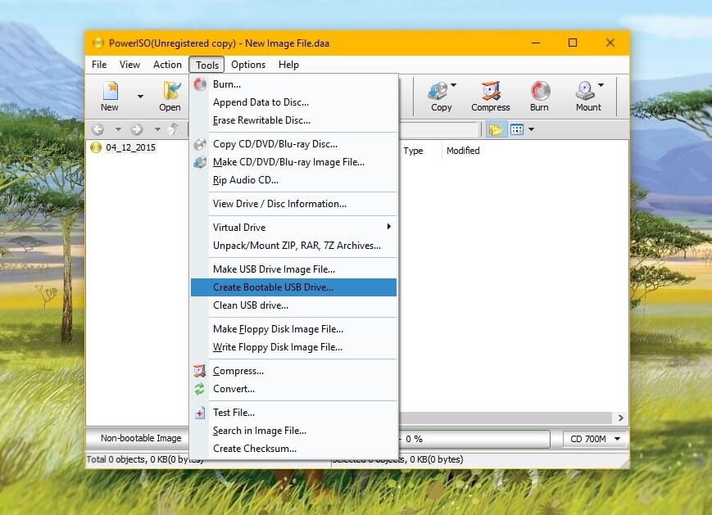Viewport: 712px width, 515px height.
Task: Choose Compress... in Tools menu
Action: (x=293, y=371)
